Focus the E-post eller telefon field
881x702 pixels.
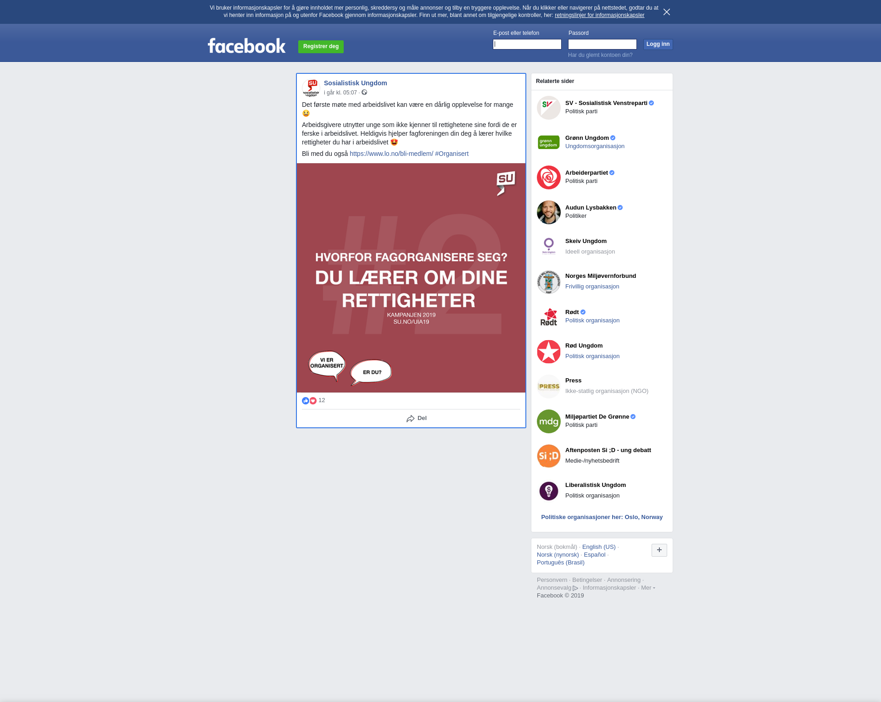pyautogui.click(x=527, y=44)
